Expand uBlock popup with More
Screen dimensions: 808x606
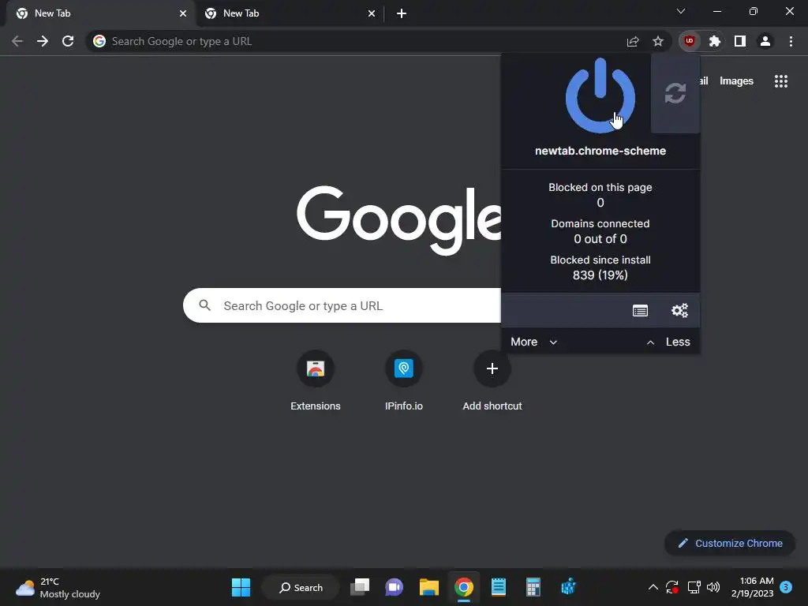[x=534, y=342]
